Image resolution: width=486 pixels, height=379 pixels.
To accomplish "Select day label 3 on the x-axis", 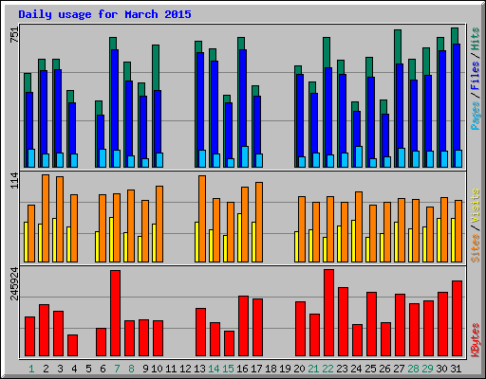I will click(x=60, y=369).
